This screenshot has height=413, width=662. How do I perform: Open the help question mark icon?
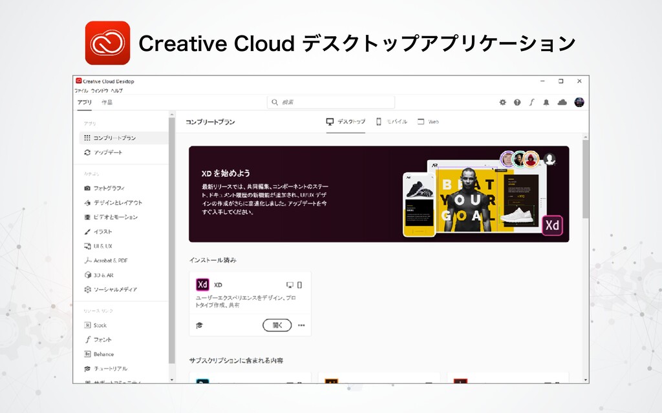pos(517,103)
